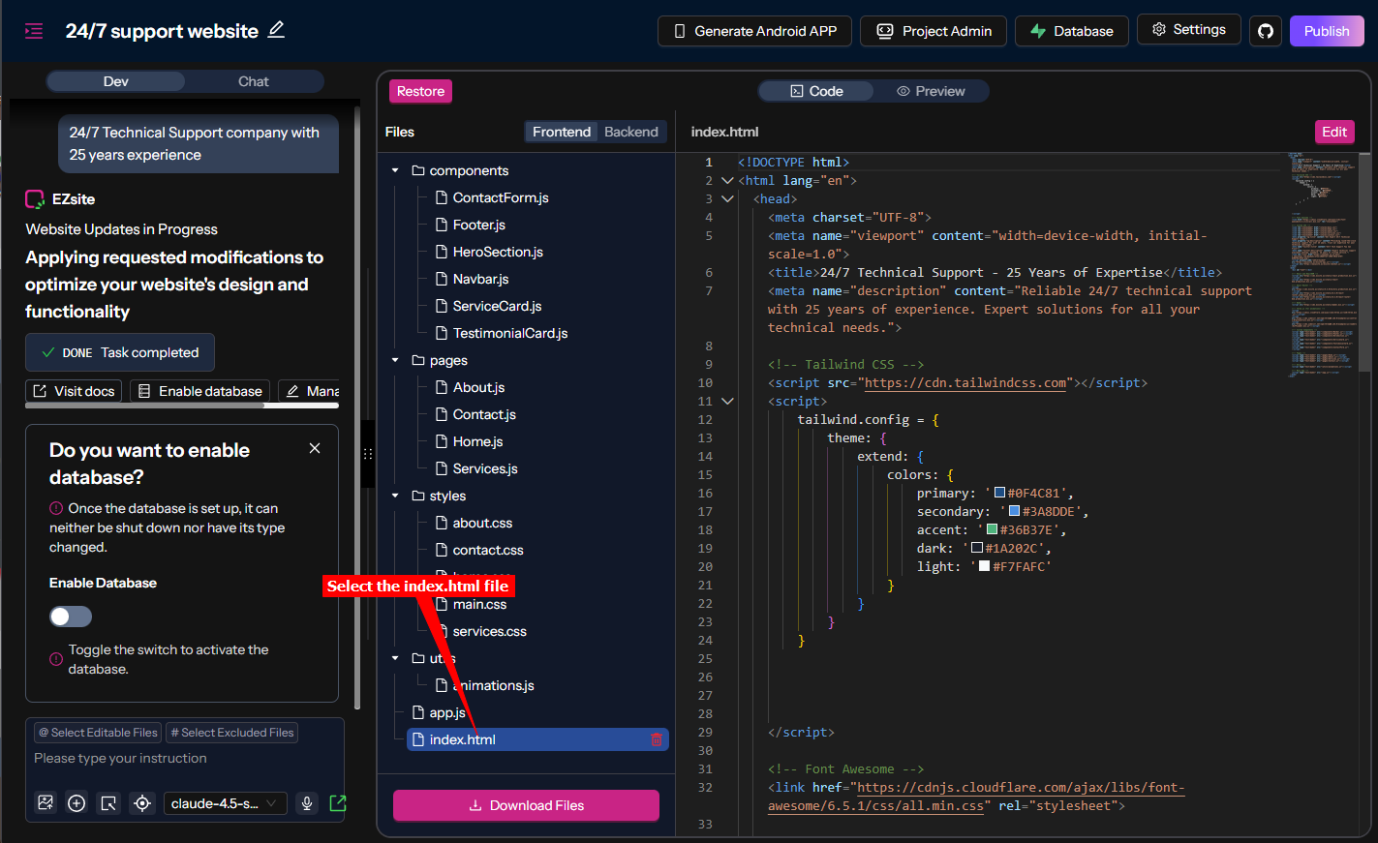Collapse the pages folder in file tree
This screenshot has width=1378, height=843.
click(x=395, y=360)
